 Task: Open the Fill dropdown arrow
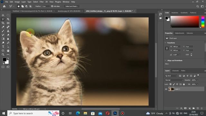coord(197,84)
